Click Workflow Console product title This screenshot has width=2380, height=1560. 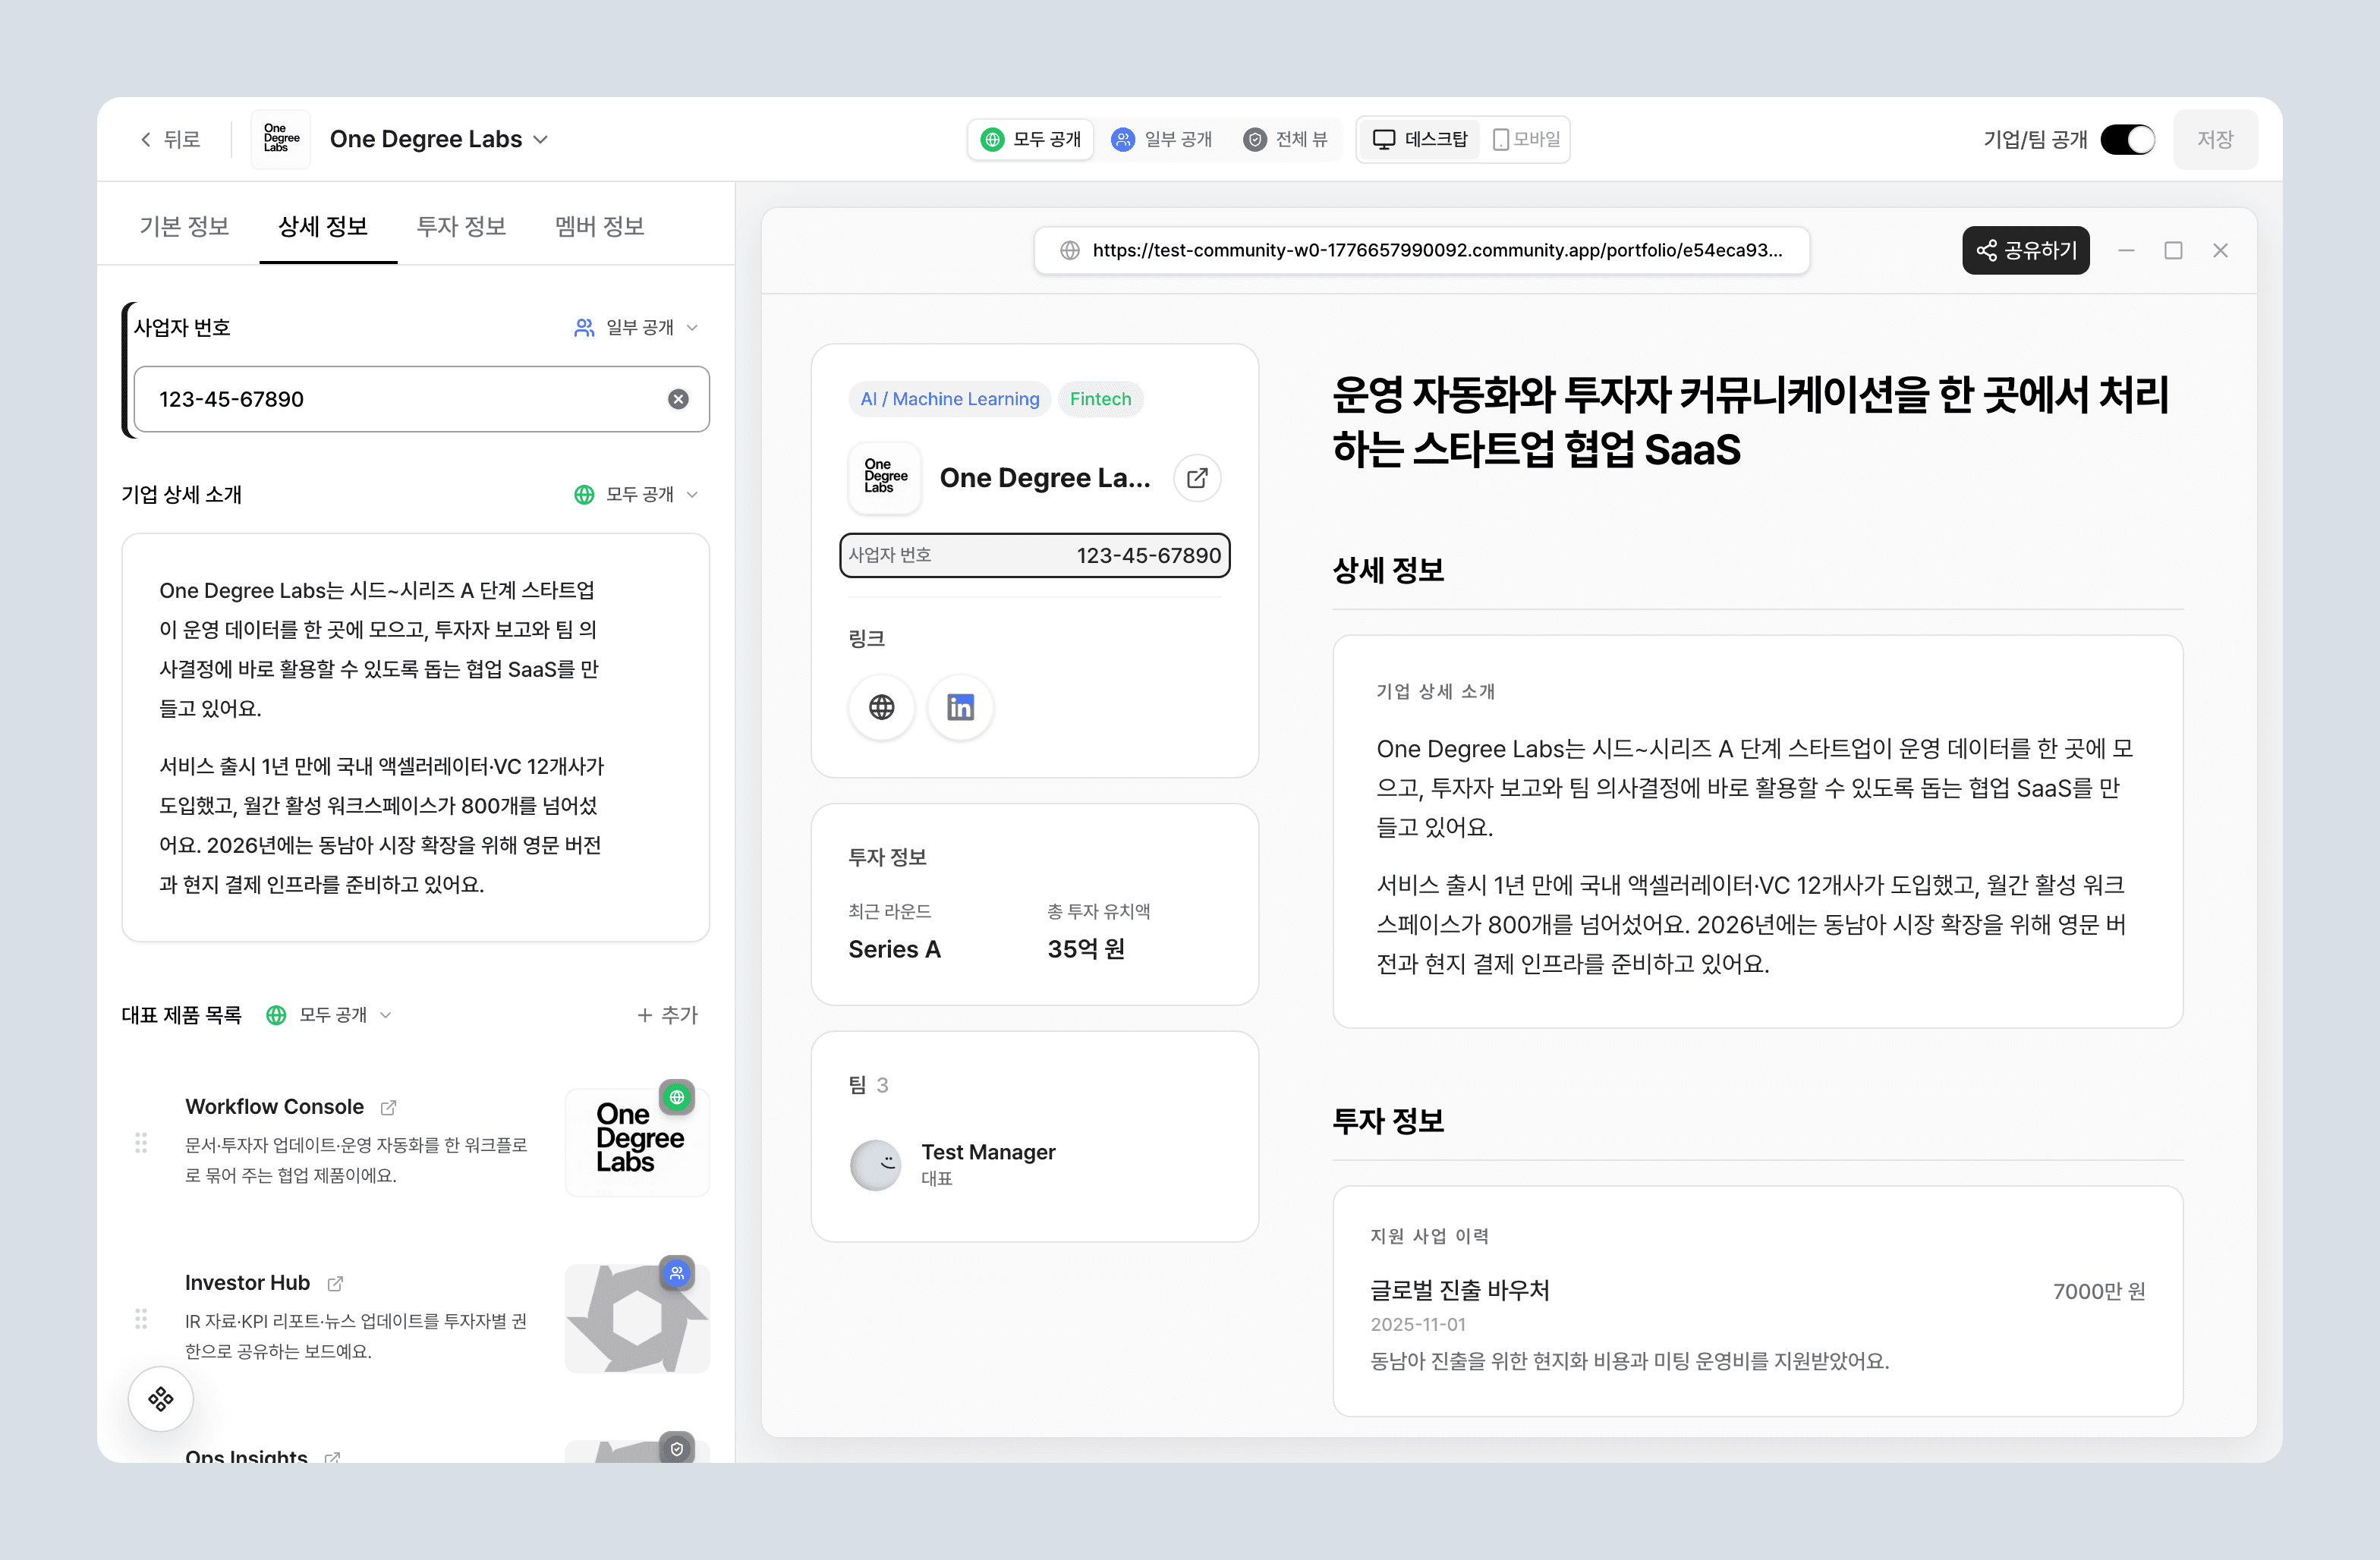(274, 1106)
